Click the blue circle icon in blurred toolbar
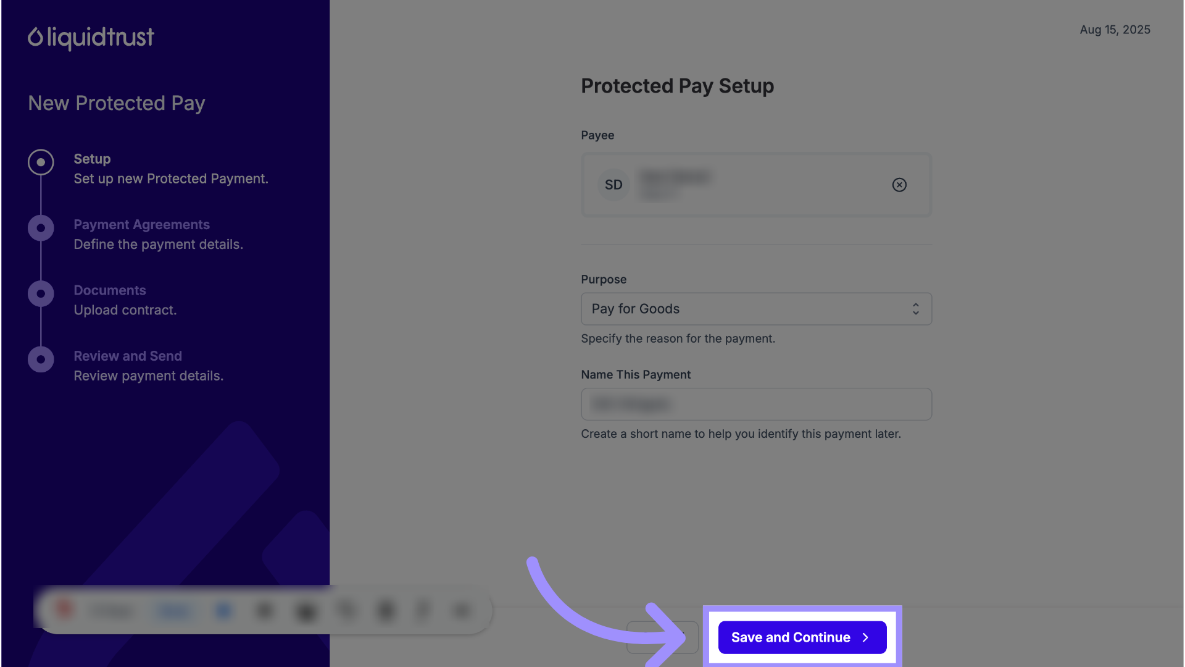This screenshot has width=1185, height=667. pos(223,611)
